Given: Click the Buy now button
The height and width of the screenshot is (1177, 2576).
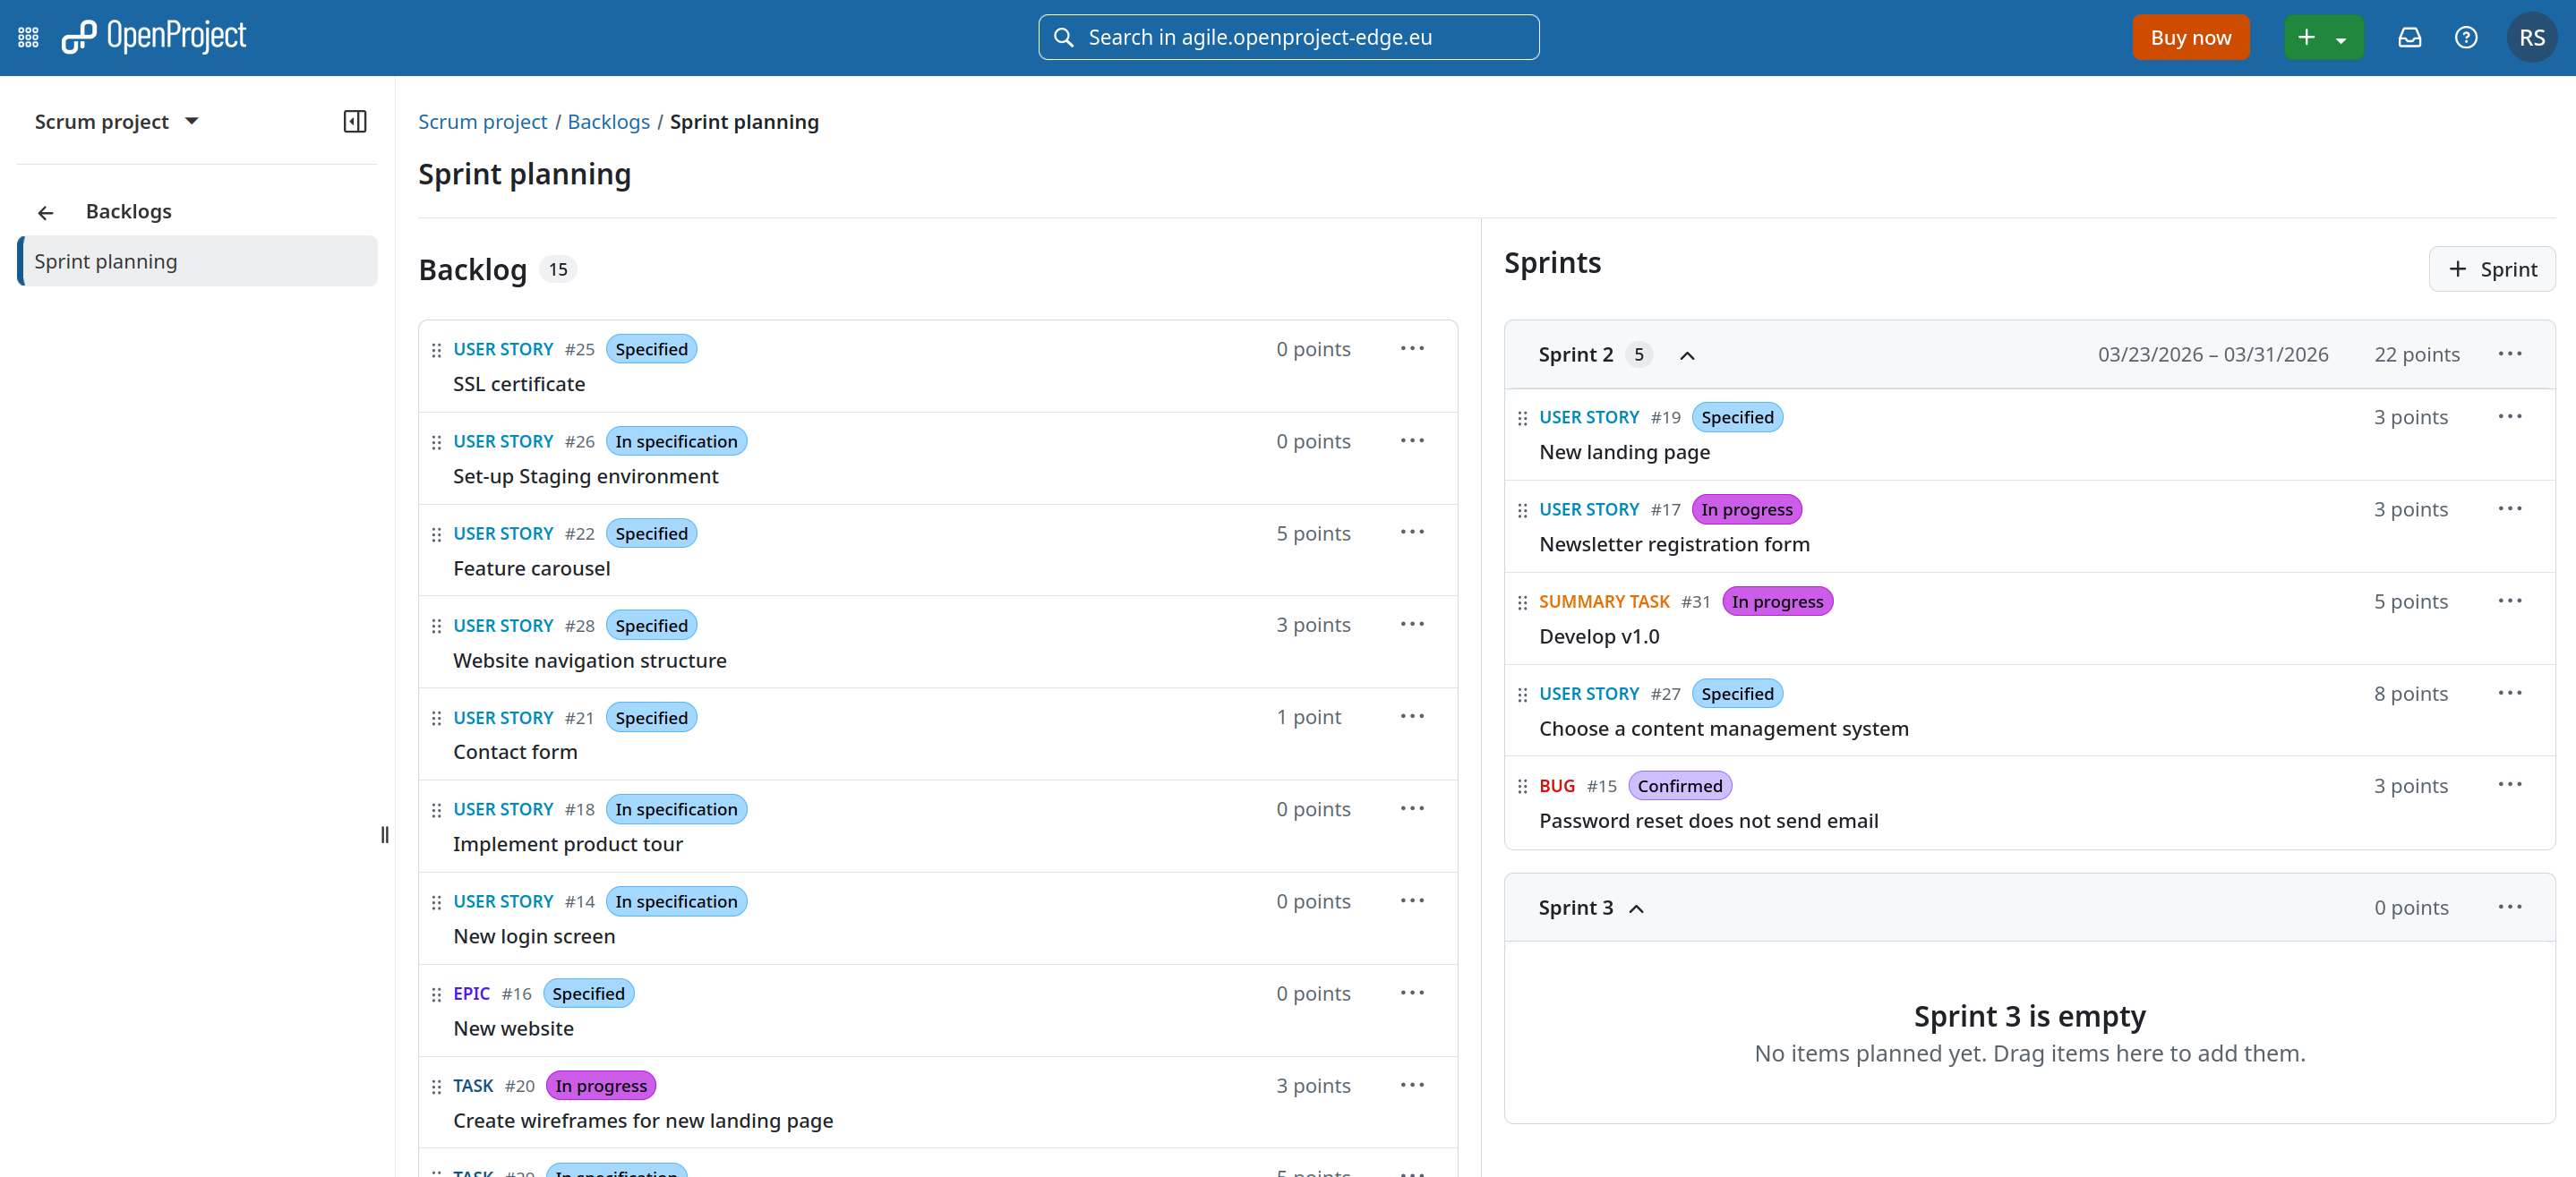Looking at the screenshot, I should [2190, 37].
